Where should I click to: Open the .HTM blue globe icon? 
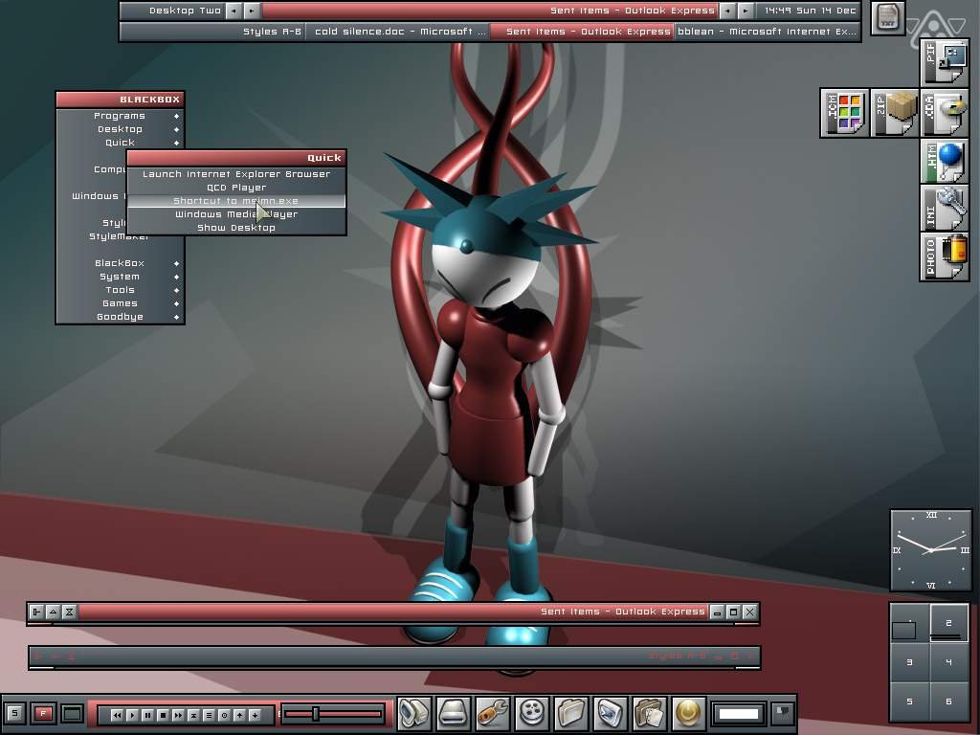coord(945,162)
